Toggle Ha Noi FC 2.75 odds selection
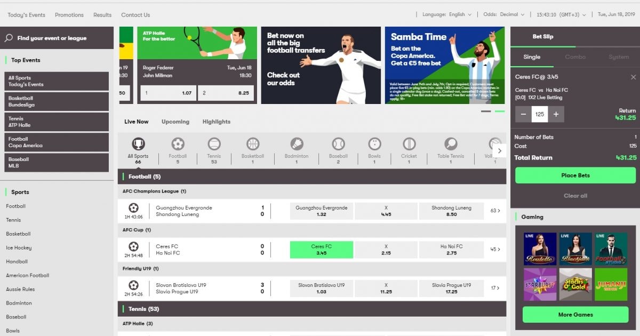 pos(451,250)
